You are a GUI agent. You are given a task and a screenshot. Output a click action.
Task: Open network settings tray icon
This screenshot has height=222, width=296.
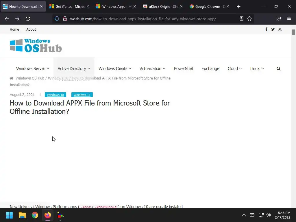(261, 215)
